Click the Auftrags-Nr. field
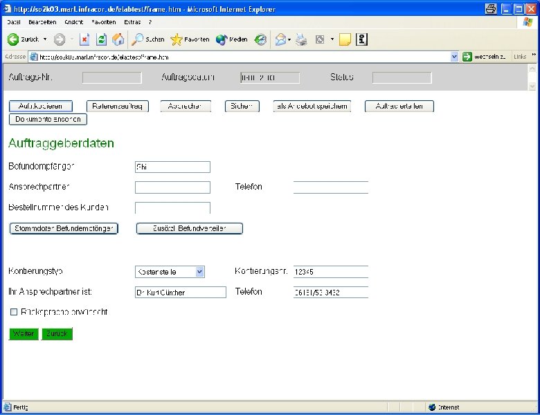 coord(112,77)
